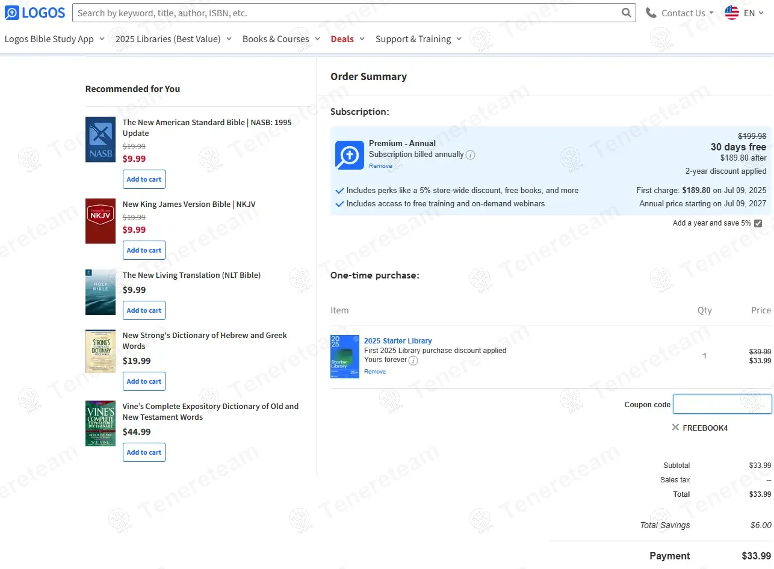
Task: Click the Logos logo in header
Action: (x=36, y=13)
